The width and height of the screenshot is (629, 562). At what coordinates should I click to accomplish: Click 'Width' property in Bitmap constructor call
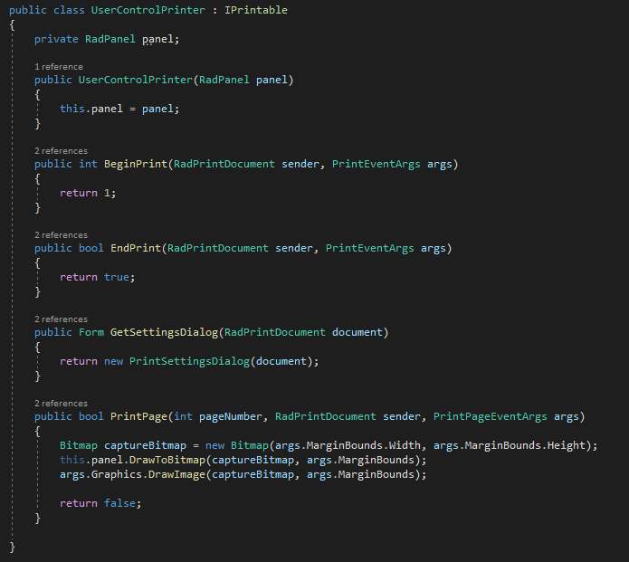[x=405, y=445]
